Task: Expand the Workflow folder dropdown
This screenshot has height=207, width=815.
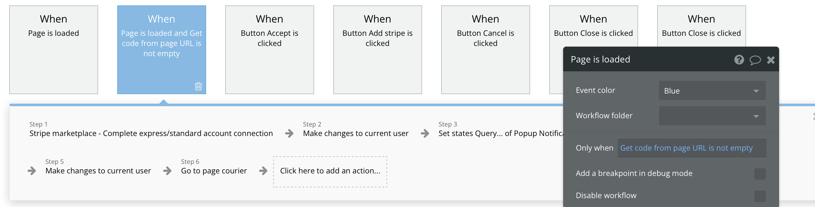Action: [712, 116]
